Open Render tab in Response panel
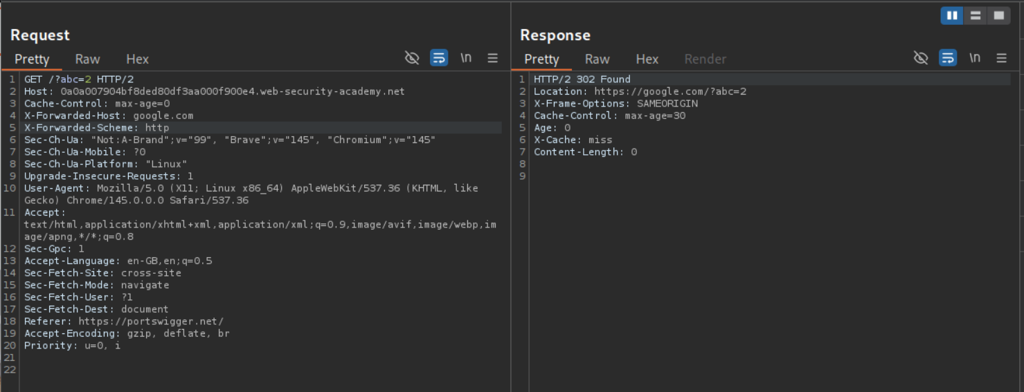The width and height of the screenshot is (1024, 392). pos(705,59)
